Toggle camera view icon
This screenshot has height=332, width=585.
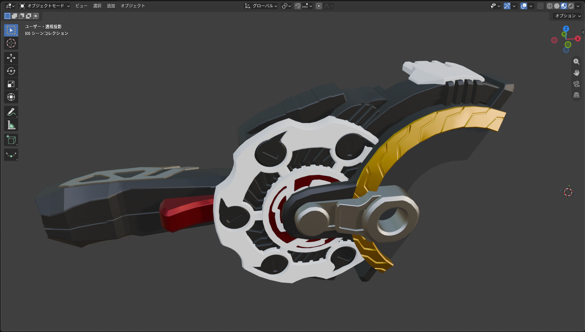(576, 84)
